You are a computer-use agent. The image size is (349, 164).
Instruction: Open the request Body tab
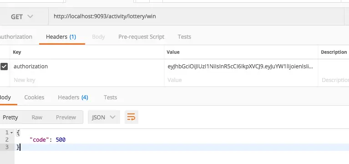click(98, 37)
